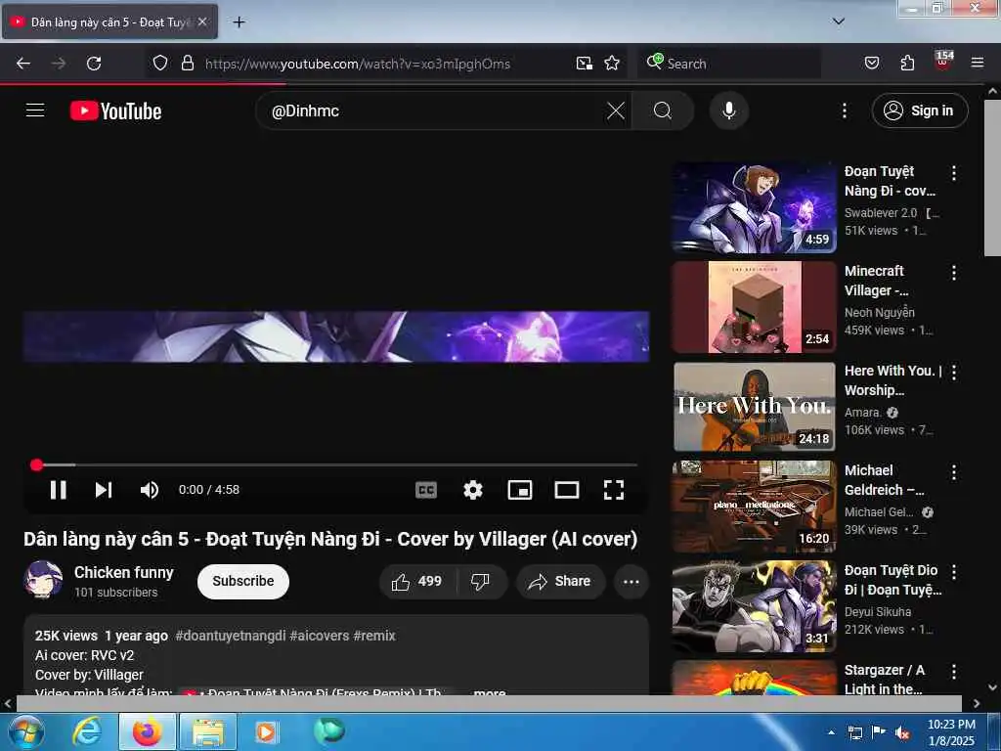
Task: Save page to Pocket
Action: point(871,63)
